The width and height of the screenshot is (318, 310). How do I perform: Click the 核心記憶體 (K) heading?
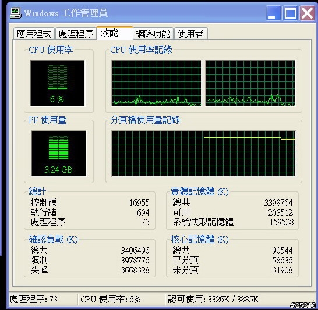[200, 239]
